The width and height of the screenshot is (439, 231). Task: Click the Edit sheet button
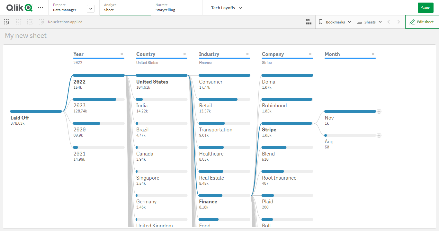422,22
